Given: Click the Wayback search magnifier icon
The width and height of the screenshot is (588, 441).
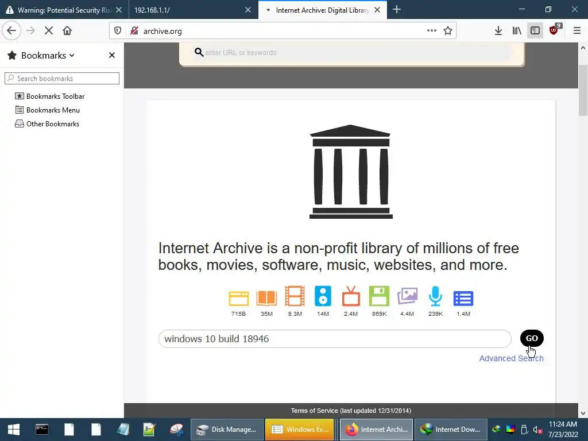Looking at the screenshot, I should click(199, 52).
